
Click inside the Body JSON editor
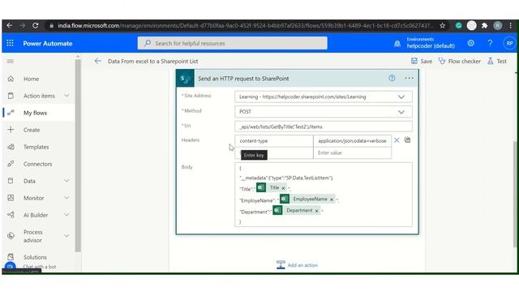tap(324, 195)
